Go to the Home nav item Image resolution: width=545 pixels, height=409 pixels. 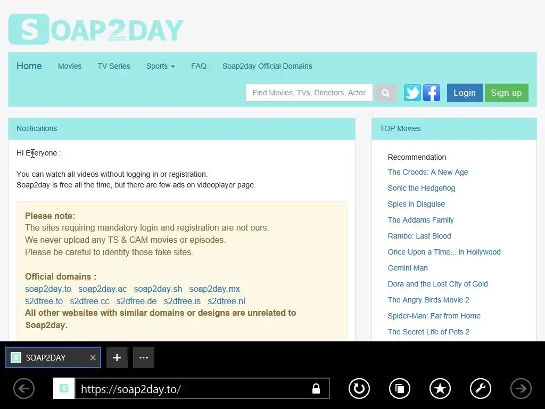(x=29, y=66)
